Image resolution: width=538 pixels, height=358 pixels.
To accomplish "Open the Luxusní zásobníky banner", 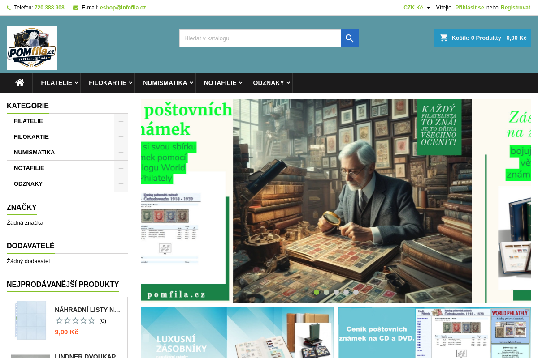I will pyautogui.click(x=238, y=332).
